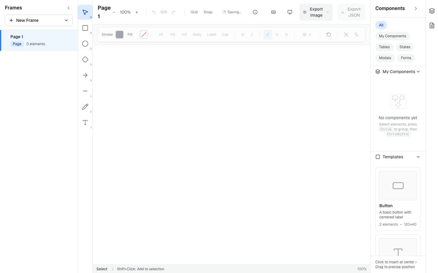Select the Diamond shape tool
Viewport: 438px width, 273px height.
click(85, 59)
